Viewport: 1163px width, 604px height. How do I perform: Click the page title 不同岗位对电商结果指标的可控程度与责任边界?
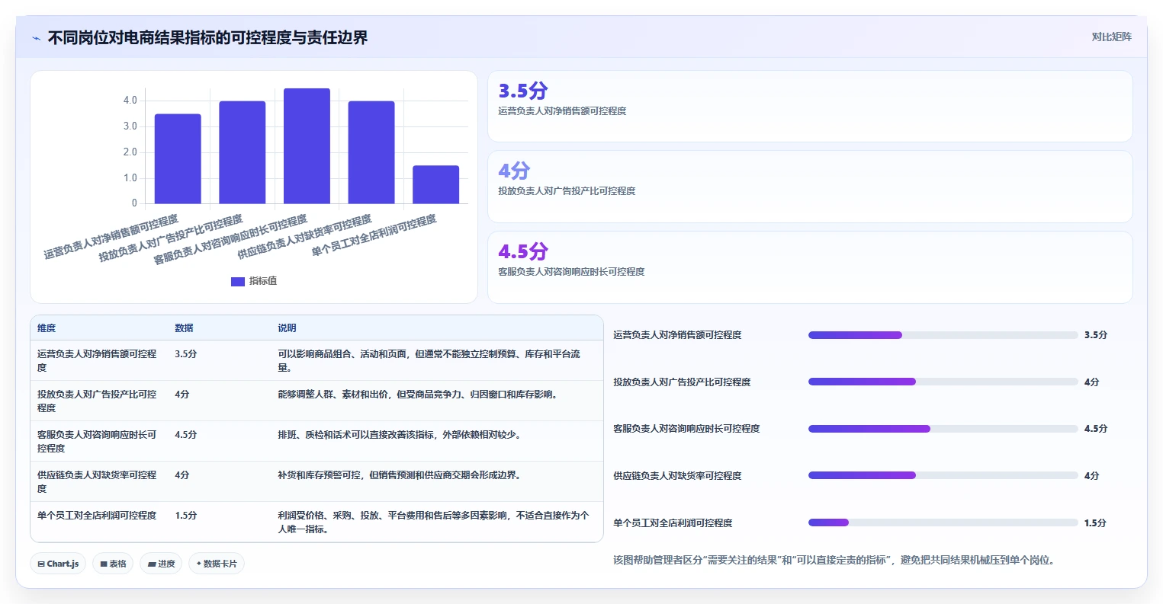point(207,38)
